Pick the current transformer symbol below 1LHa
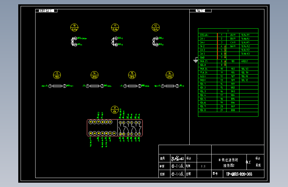The height and width of the screenshot is (187, 288). tap(74, 42)
